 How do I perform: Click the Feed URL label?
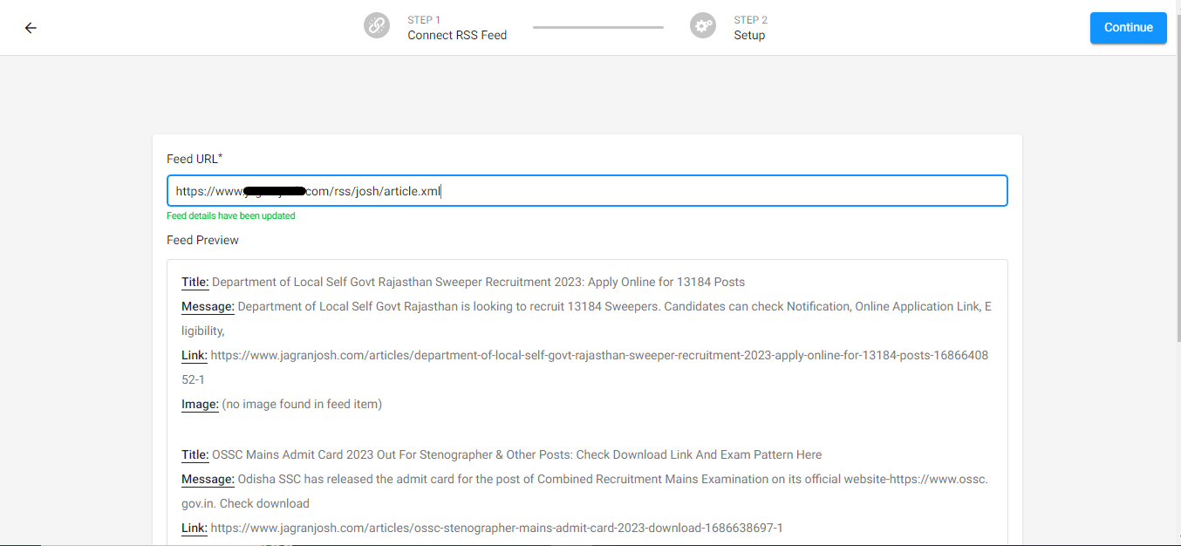[x=195, y=159]
